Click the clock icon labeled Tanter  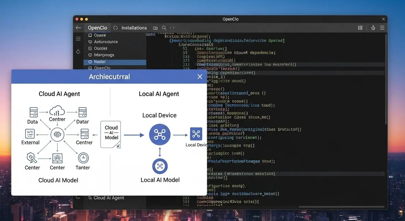pos(83,158)
